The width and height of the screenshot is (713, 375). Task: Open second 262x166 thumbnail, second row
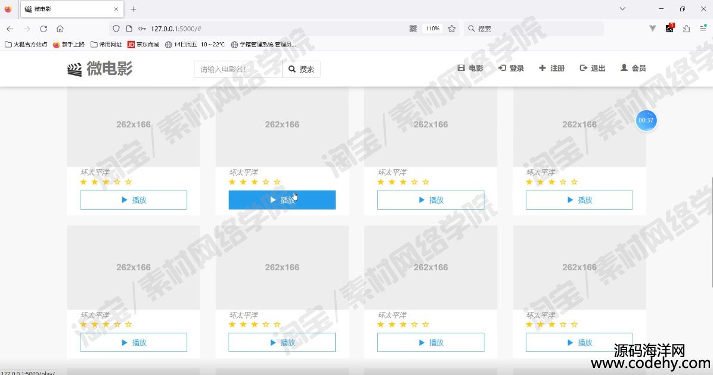(x=282, y=267)
